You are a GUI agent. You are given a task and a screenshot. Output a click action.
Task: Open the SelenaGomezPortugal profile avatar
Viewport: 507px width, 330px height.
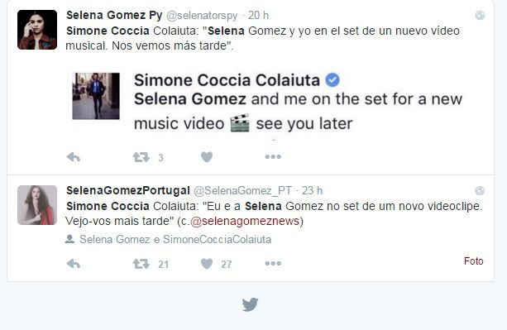point(37,205)
